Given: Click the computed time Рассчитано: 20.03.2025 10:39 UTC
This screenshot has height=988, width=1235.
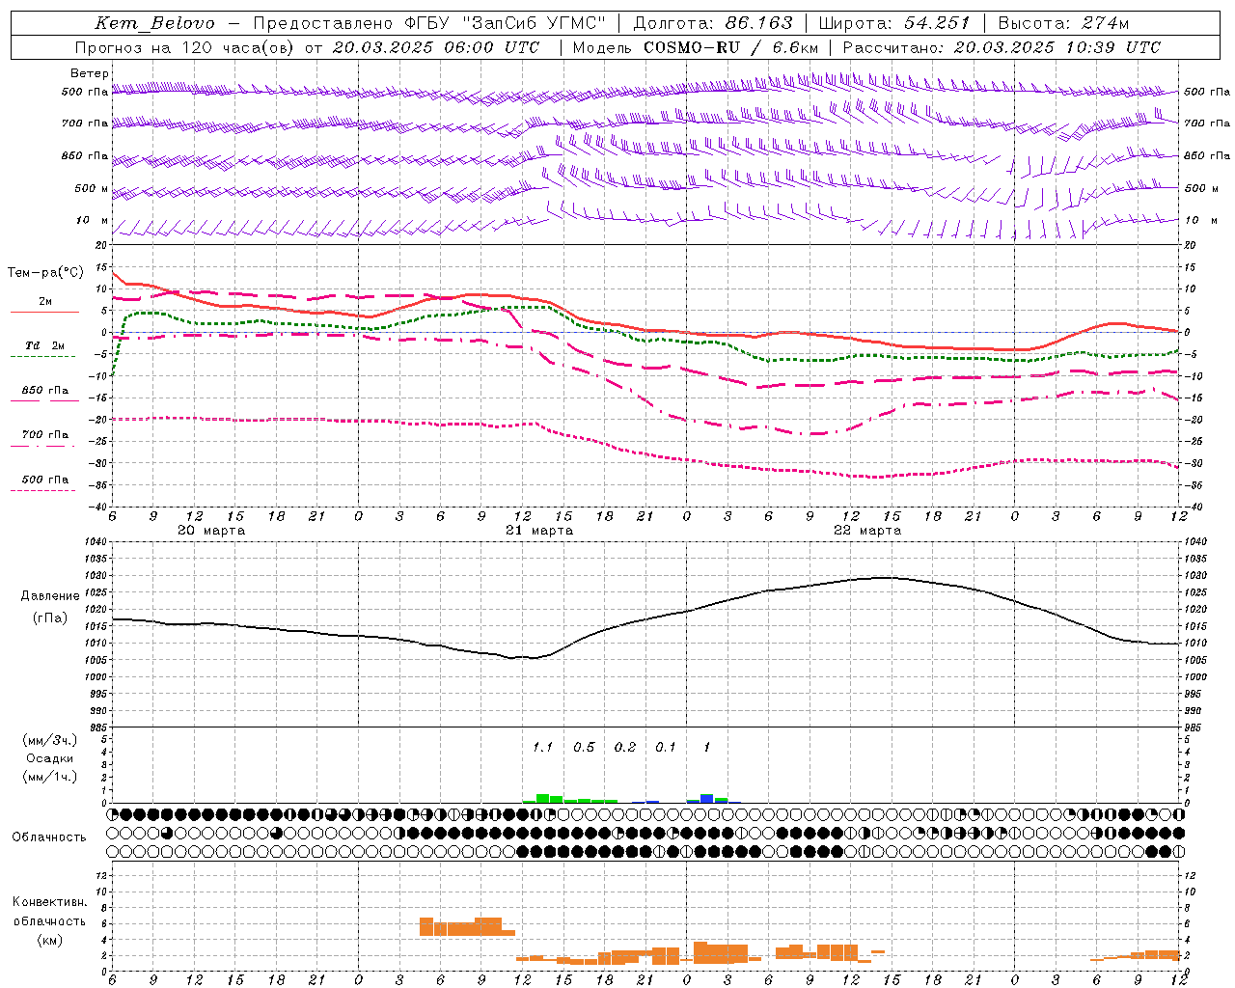Looking at the screenshot, I should 1002,47.
